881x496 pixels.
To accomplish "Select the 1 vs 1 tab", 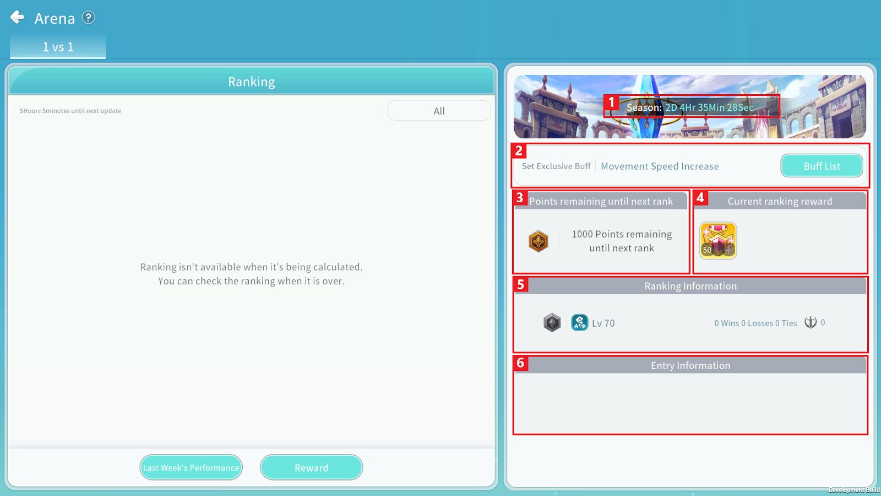I will tap(58, 47).
